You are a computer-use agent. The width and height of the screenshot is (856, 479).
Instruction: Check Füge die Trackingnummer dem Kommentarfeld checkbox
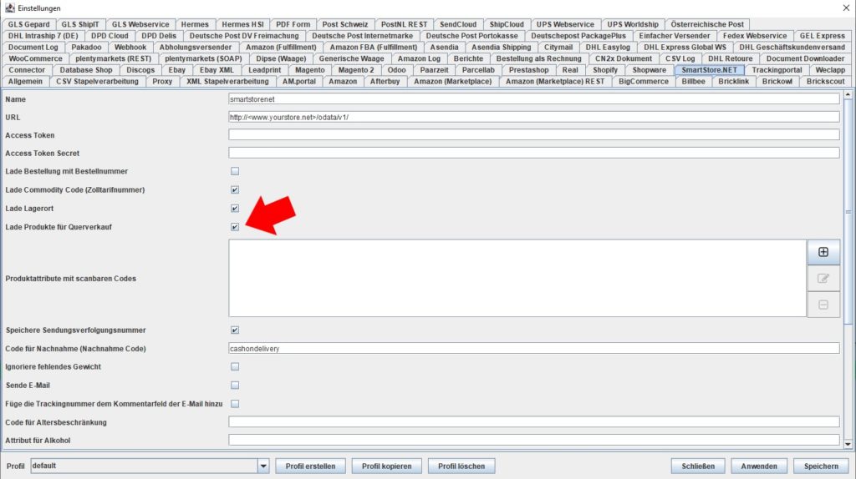click(x=235, y=404)
